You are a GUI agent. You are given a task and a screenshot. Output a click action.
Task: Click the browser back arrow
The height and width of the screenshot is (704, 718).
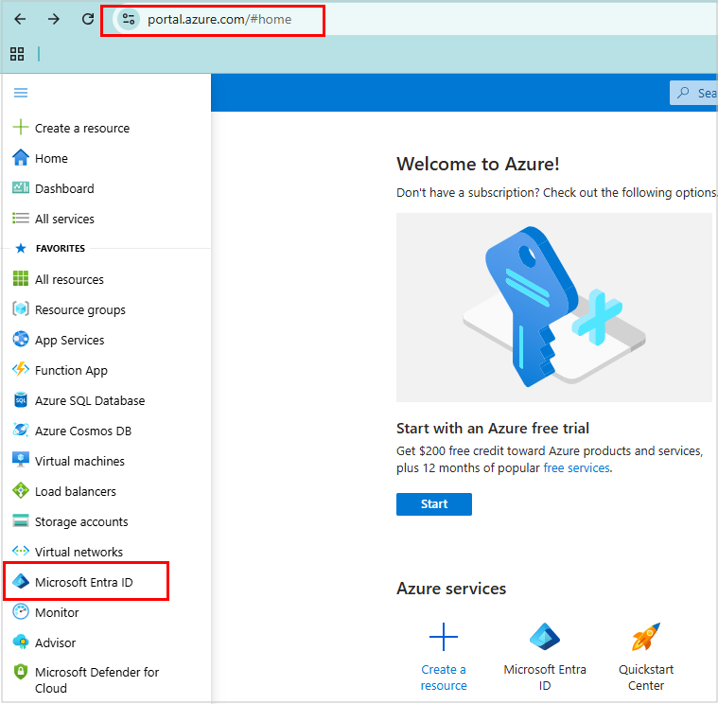[20, 19]
